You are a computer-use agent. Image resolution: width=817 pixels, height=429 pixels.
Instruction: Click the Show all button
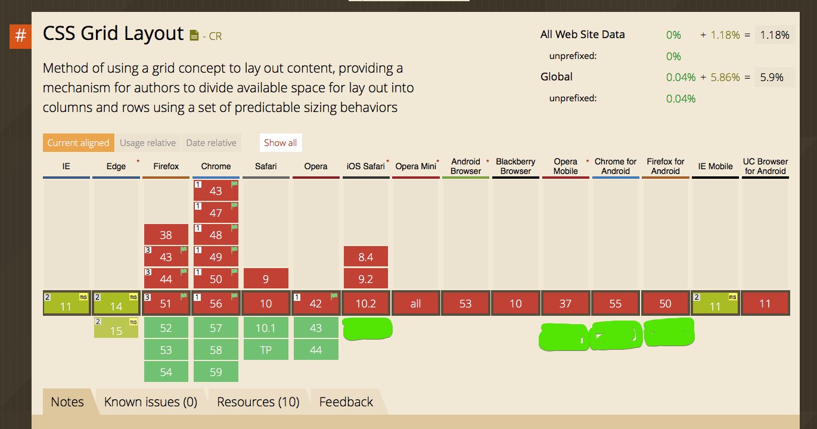click(x=280, y=143)
